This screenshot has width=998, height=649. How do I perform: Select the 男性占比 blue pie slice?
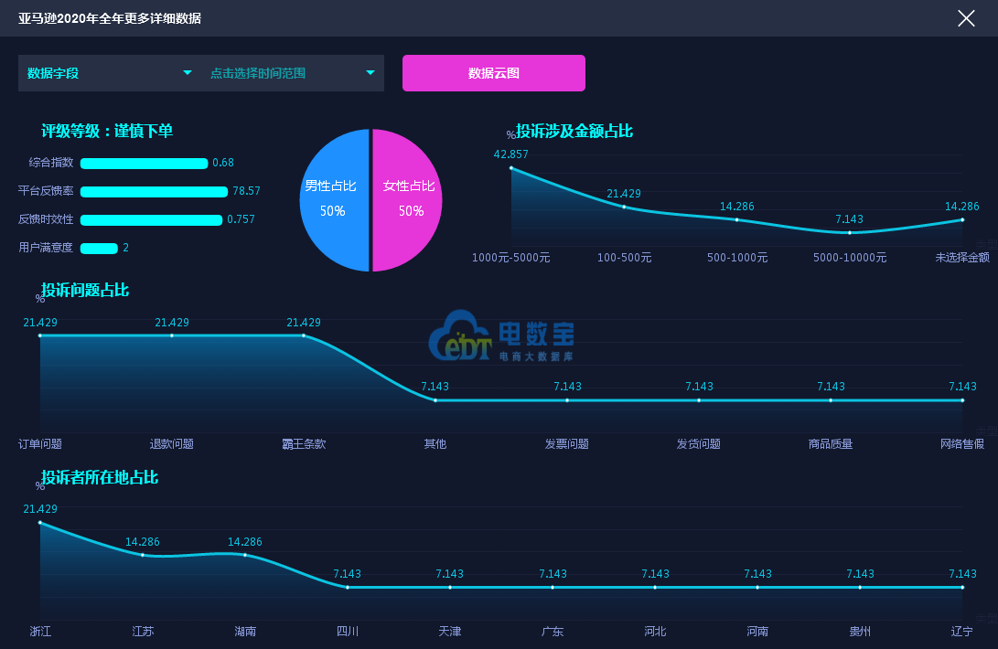tap(334, 200)
